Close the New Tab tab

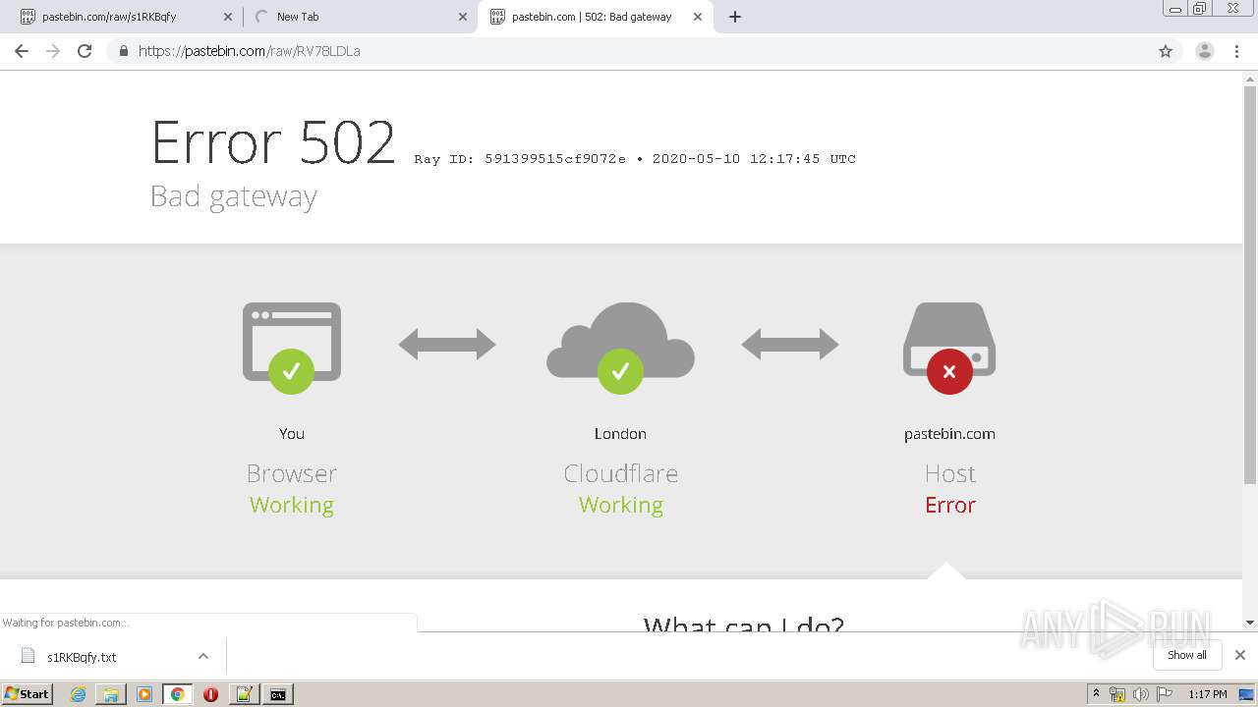462,17
